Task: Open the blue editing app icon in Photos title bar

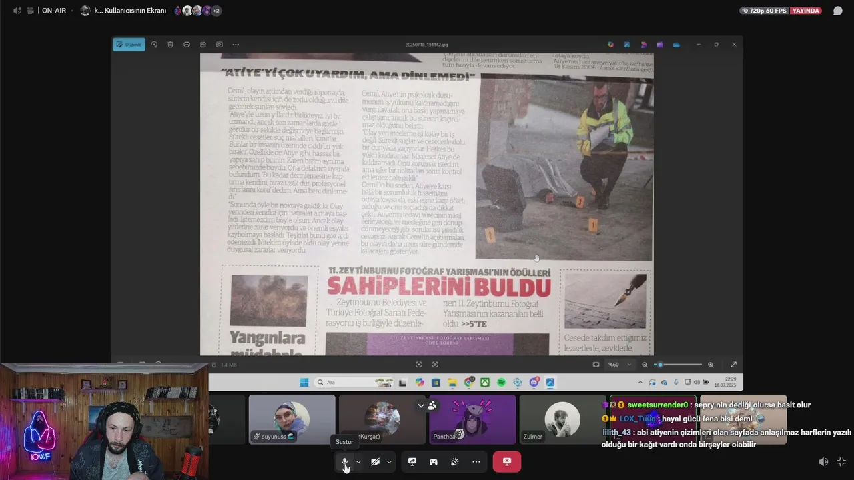Action: click(x=627, y=45)
